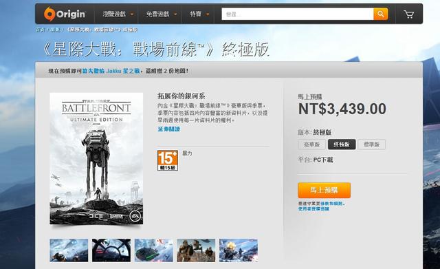The image size is (440, 269).
Task: Open the 特賣 deals dropdown menu
Action: 199,14
